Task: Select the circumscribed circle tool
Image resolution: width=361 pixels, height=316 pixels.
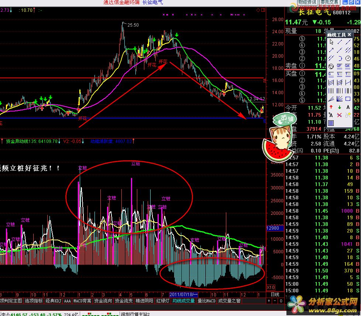Action: click(x=331, y=66)
